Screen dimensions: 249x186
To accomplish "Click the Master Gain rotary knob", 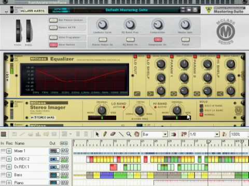I will click(x=185, y=25).
